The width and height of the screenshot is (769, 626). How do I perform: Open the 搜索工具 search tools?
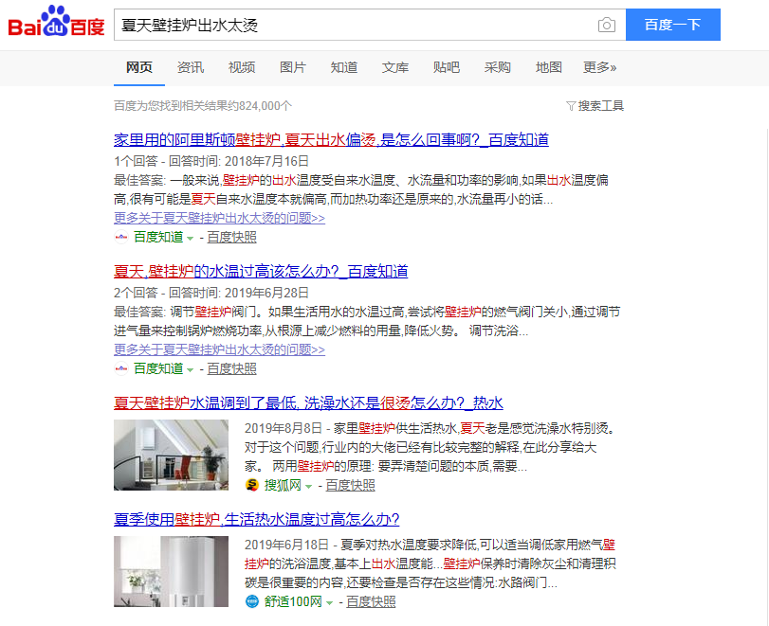pos(601,106)
